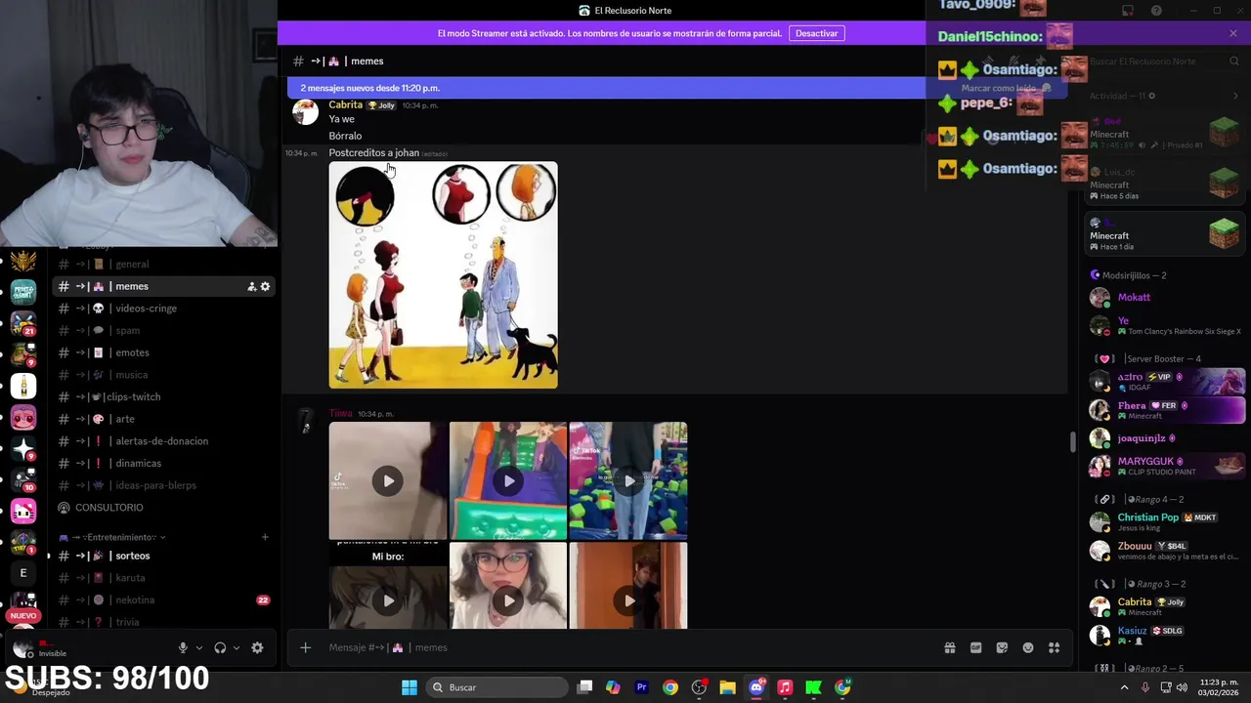Open the Windows Start button
This screenshot has height=703, width=1251.
point(410,687)
